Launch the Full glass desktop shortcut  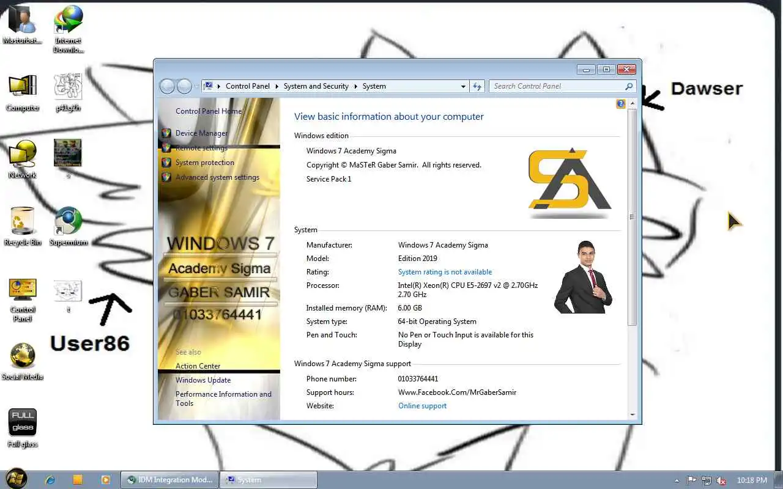pyautogui.click(x=23, y=428)
